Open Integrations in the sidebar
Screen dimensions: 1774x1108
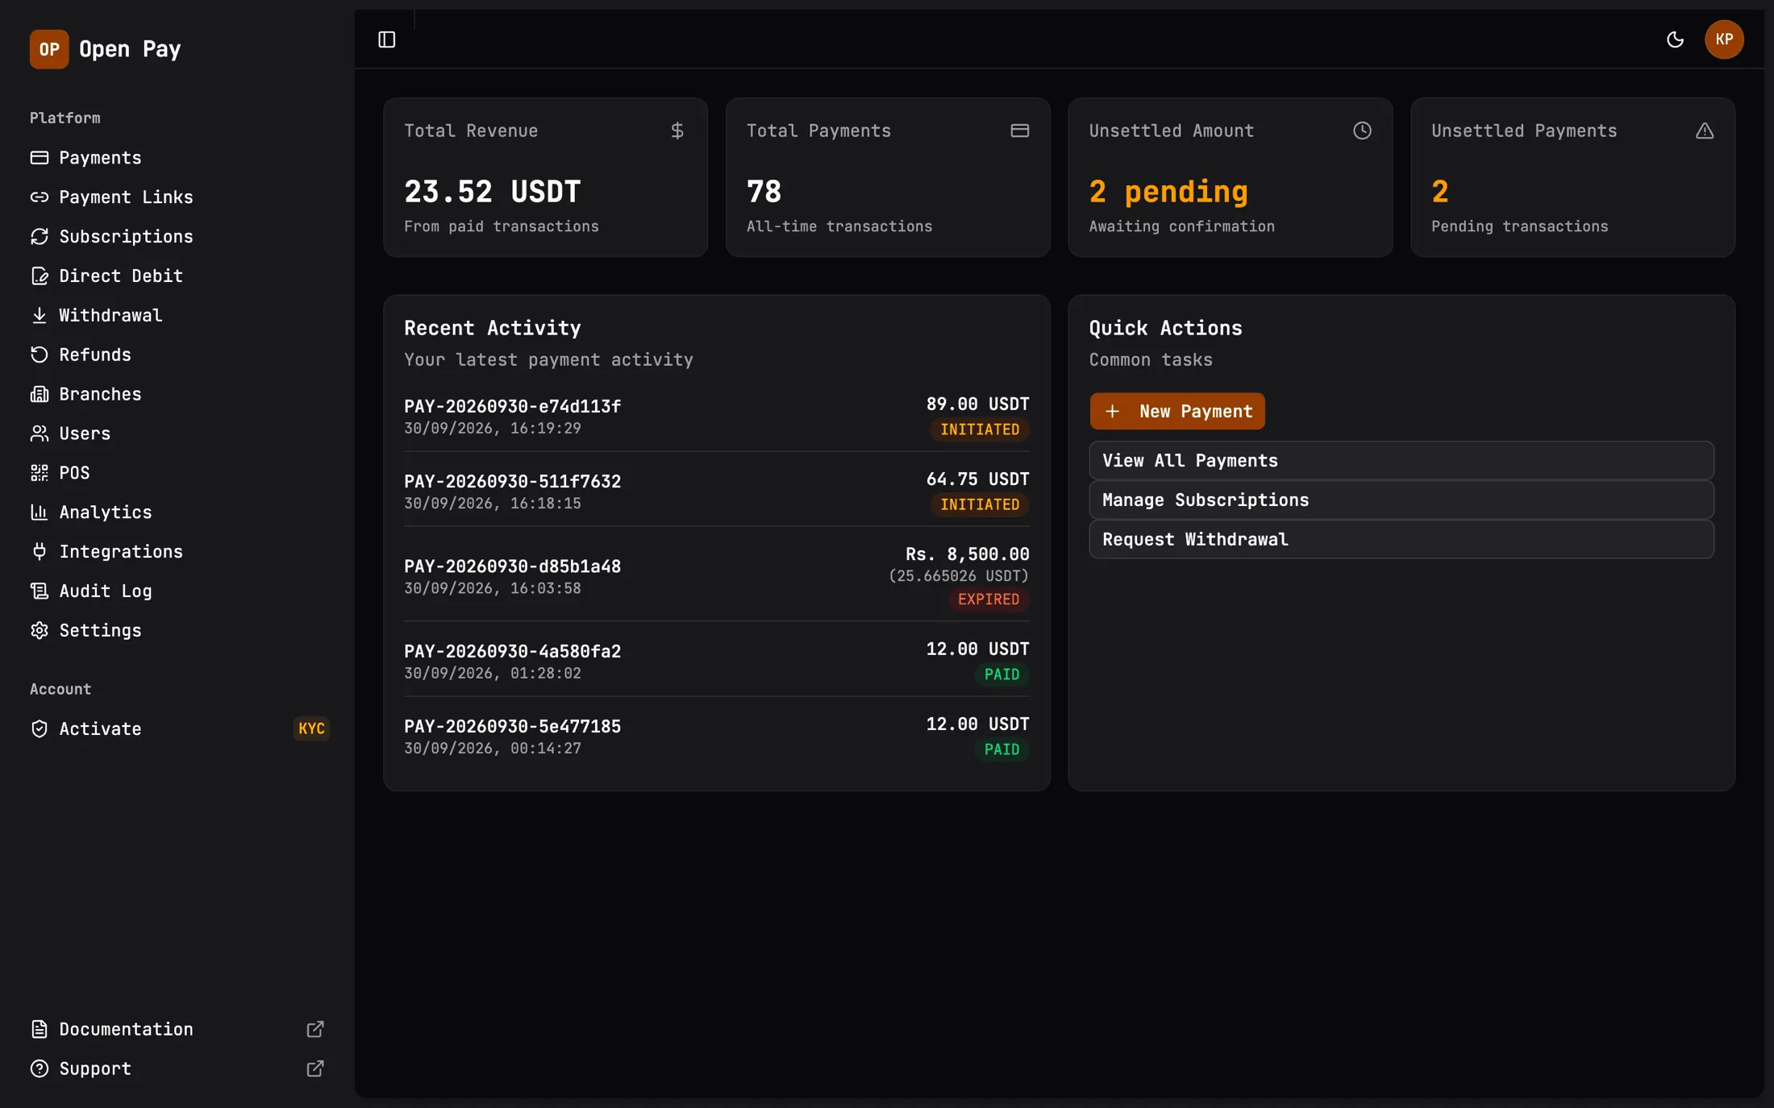tap(177, 552)
